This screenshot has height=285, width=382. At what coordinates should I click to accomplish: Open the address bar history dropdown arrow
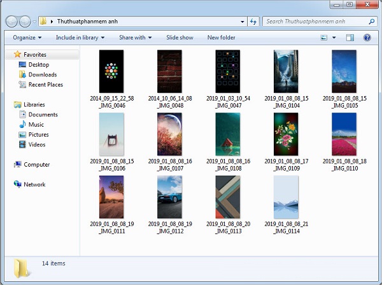pos(242,22)
